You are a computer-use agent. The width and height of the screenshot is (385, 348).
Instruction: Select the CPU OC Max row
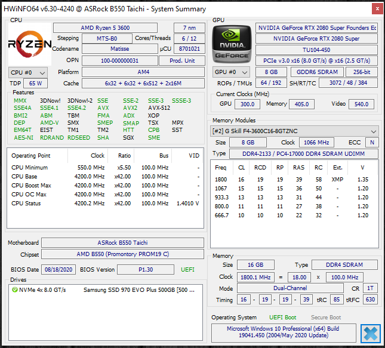tap(105, 194)
